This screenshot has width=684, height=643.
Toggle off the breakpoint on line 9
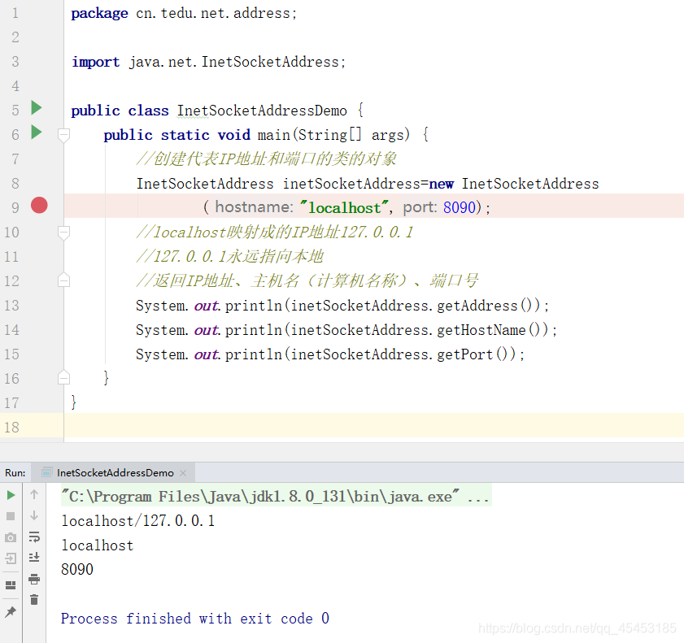point(39,205)
